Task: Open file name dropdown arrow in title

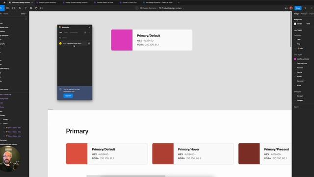Action: (x=183, y=8)
